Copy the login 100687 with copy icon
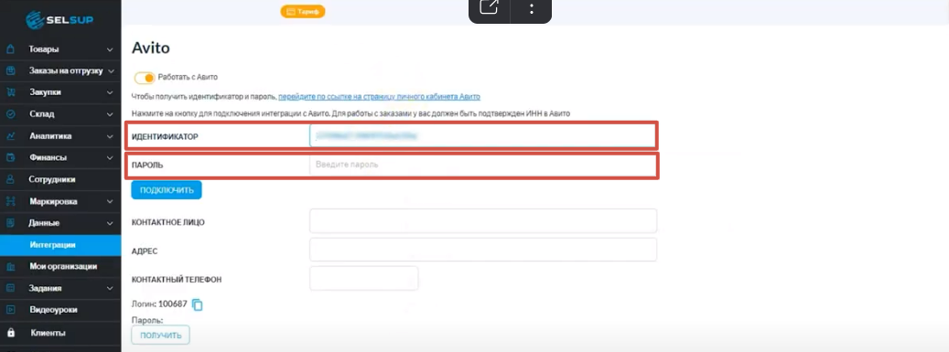949x352 pixels. (198, 304)
